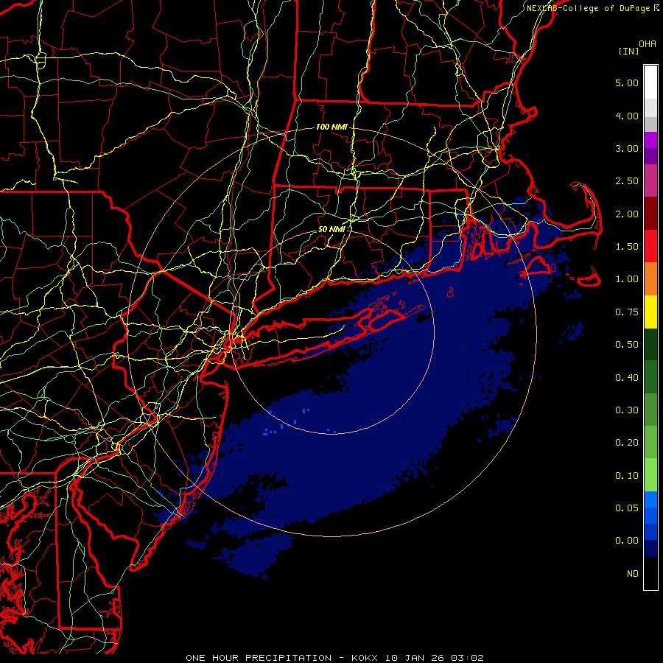This screenshot has width=663, height=663.
Task: Click the 2.50 legend value
Action: coord(627,181)
